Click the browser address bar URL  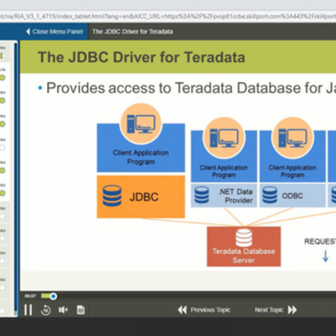click(168, 16)
